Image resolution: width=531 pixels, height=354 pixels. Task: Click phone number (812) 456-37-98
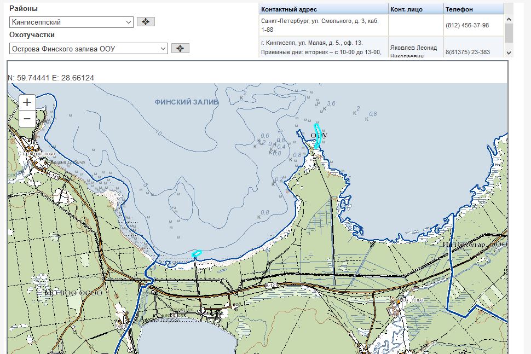click(x=467, y=26)
